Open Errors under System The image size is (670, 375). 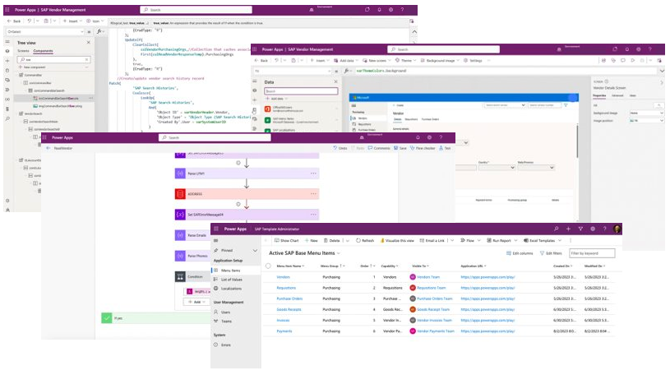tap(226, 345)
